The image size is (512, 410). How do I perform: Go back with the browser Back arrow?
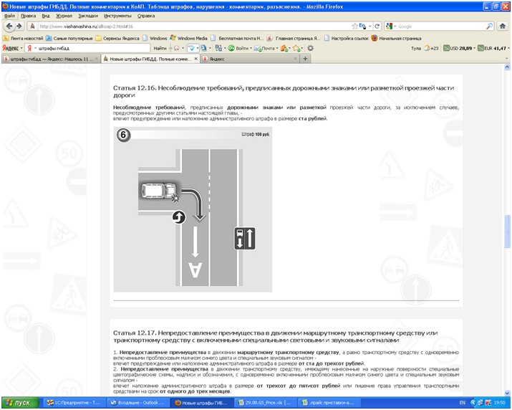coord(9,26)
